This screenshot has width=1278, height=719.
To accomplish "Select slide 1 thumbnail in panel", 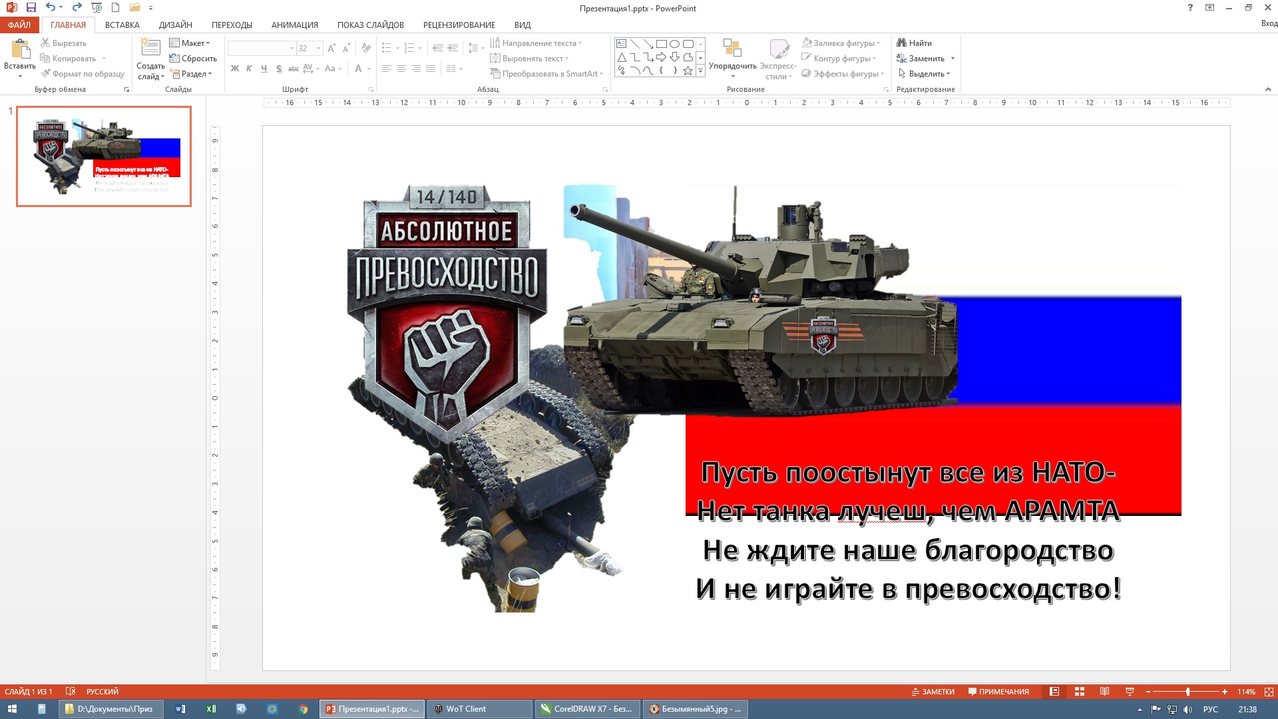I will pyautogui.click(x=104, y=156).
